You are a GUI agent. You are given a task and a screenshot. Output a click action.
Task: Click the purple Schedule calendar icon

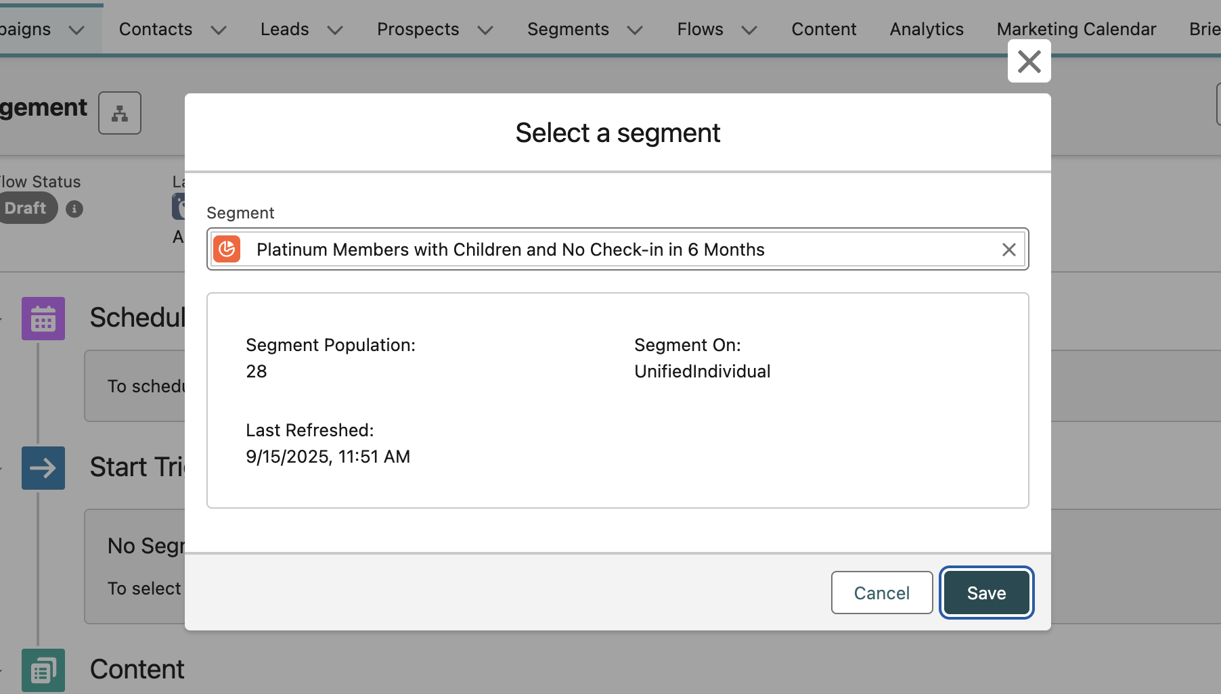click(43, 319)
